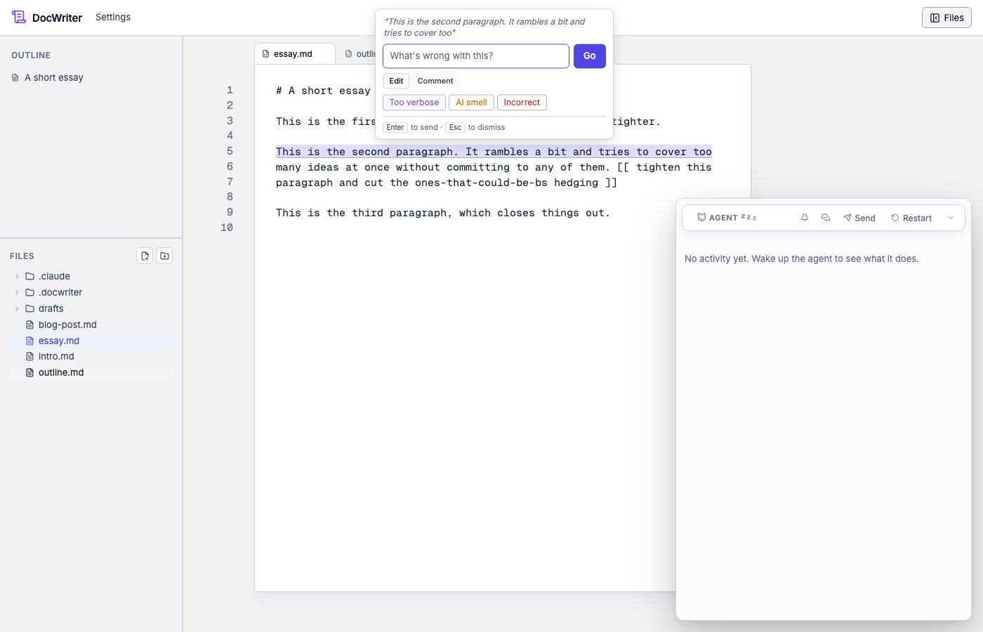Click the .docwriter folder icon

(30, 292)
